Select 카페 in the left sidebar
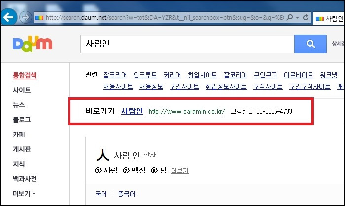The height and width of the screenshot is (206, 345). coord(19,134)
